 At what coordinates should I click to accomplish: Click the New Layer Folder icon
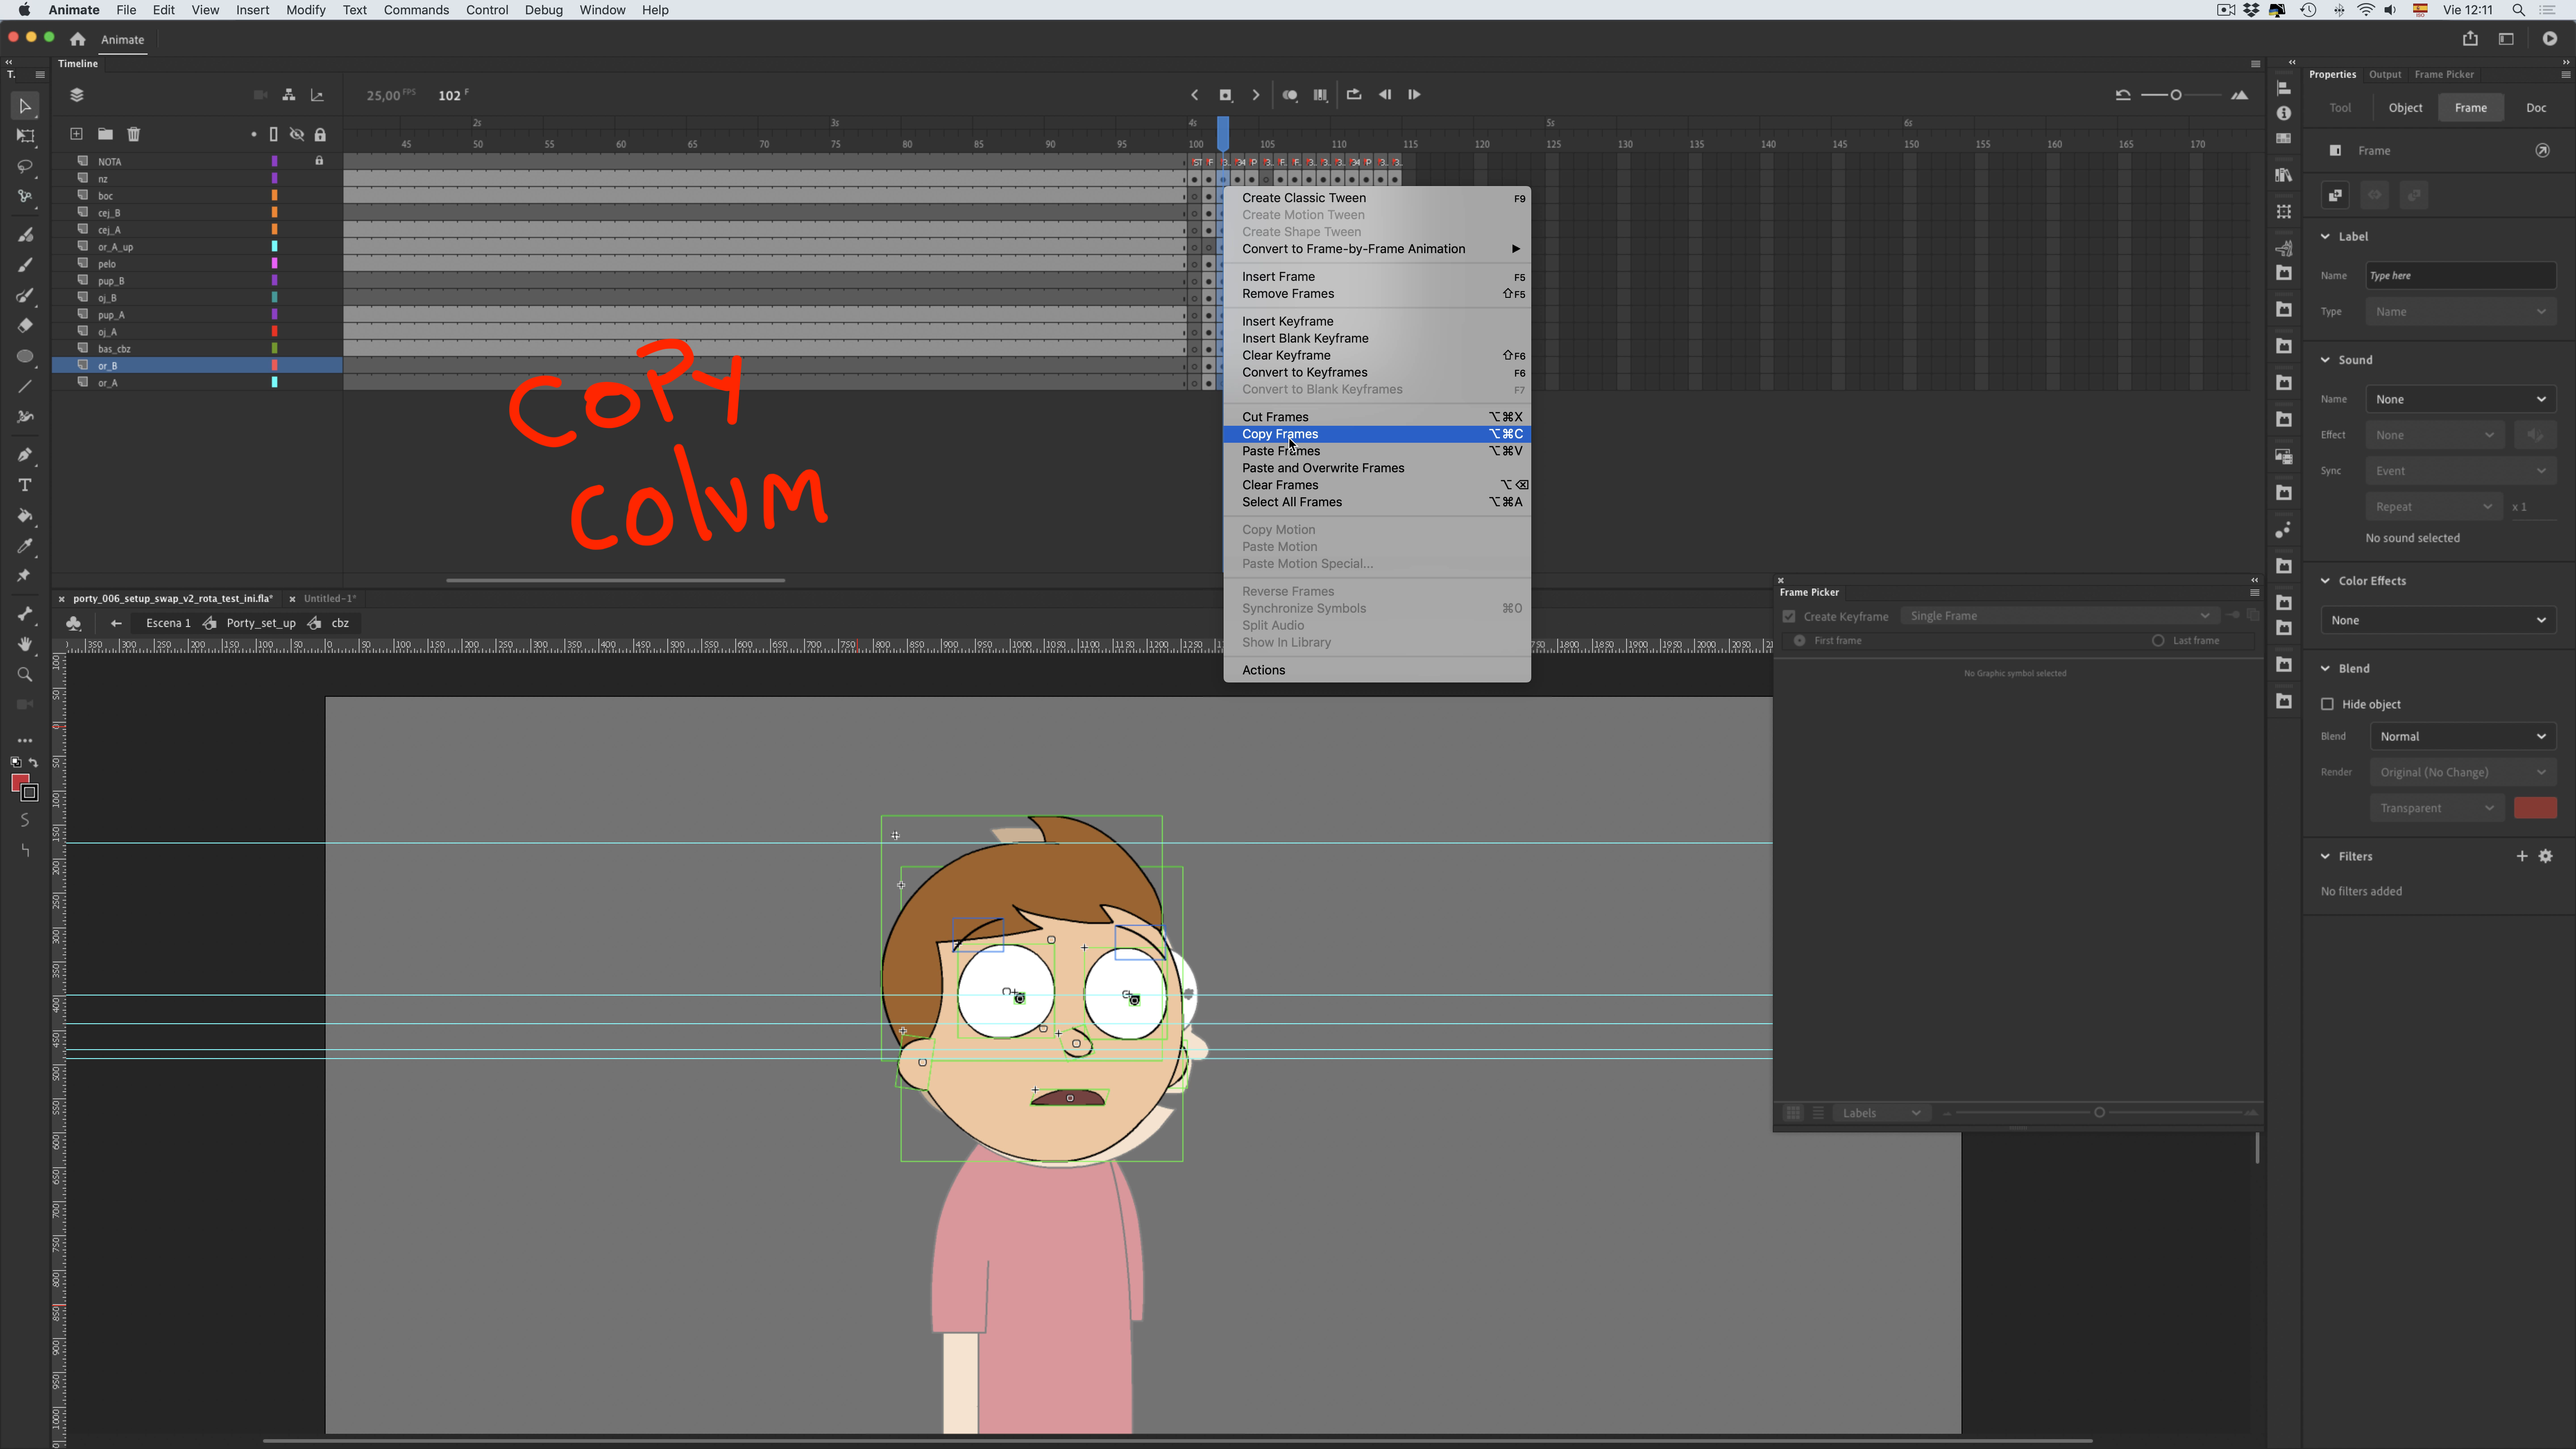(x=105, y=134)
